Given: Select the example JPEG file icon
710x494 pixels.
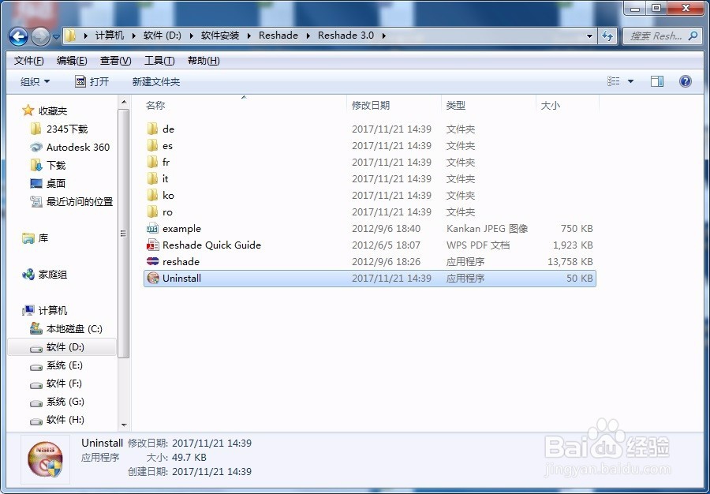Looking at the screenshot, I should click(152, 229).
